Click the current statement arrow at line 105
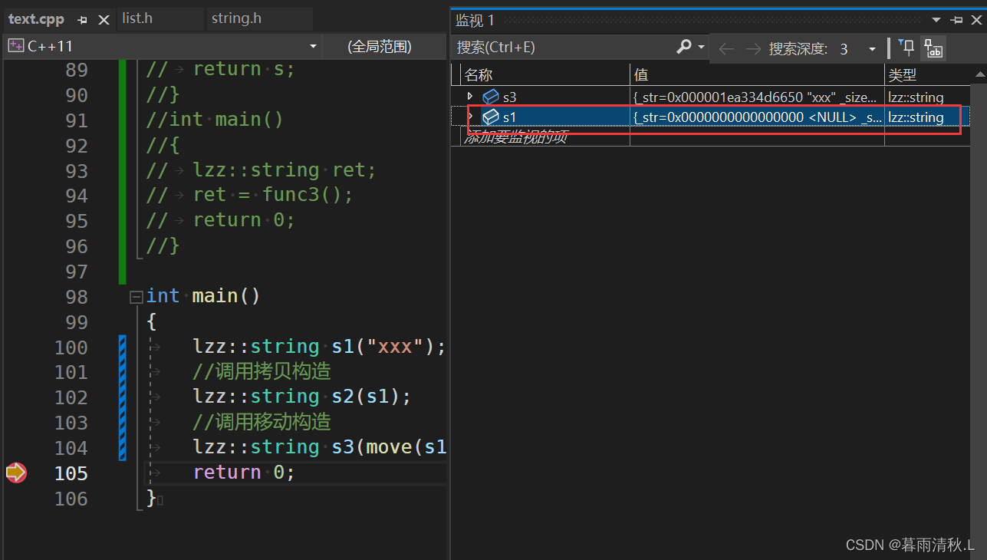987x560 pixels. tap(16, 473)
